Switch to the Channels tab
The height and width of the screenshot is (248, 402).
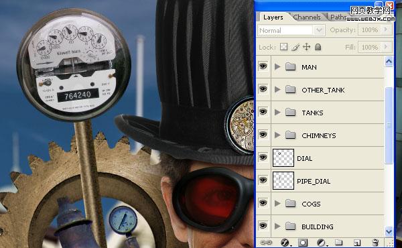[x=307, y=17]
